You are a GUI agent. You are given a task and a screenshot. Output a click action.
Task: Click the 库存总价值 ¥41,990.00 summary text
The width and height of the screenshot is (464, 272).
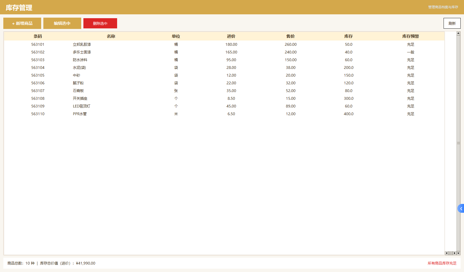[68, 263]
